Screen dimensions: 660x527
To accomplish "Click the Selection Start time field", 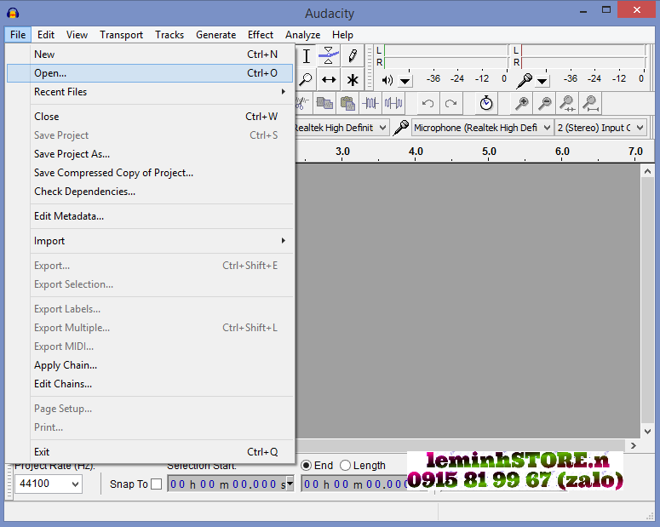I will [231, 484].
